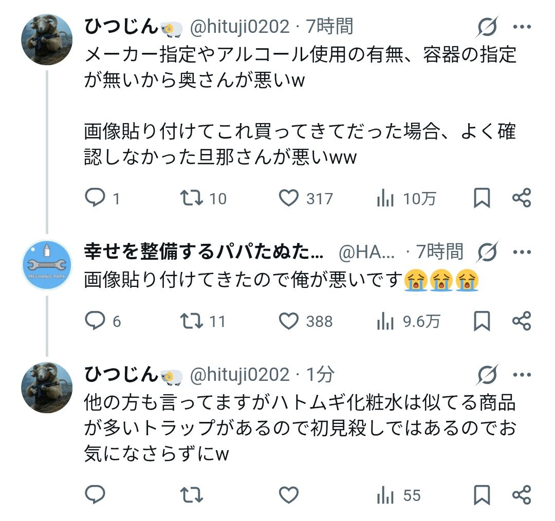
Task: Open more options on first tweet
Action: [522, 27]
